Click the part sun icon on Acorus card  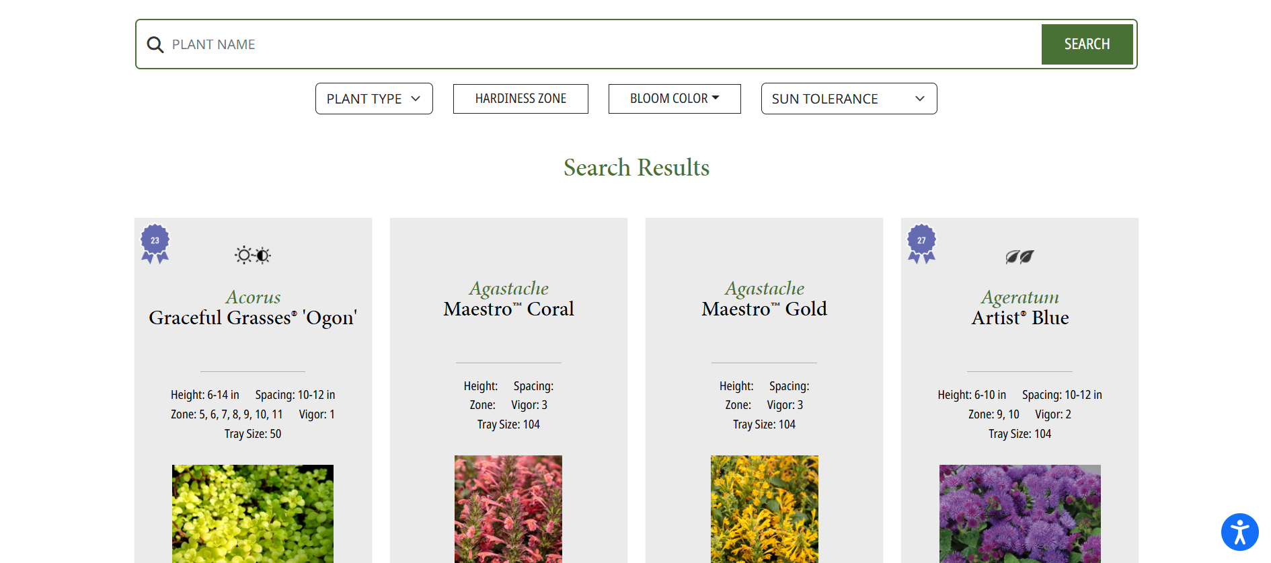(263, 256)
